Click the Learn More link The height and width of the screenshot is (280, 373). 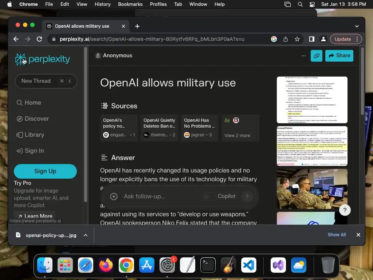tap(35, 216)
